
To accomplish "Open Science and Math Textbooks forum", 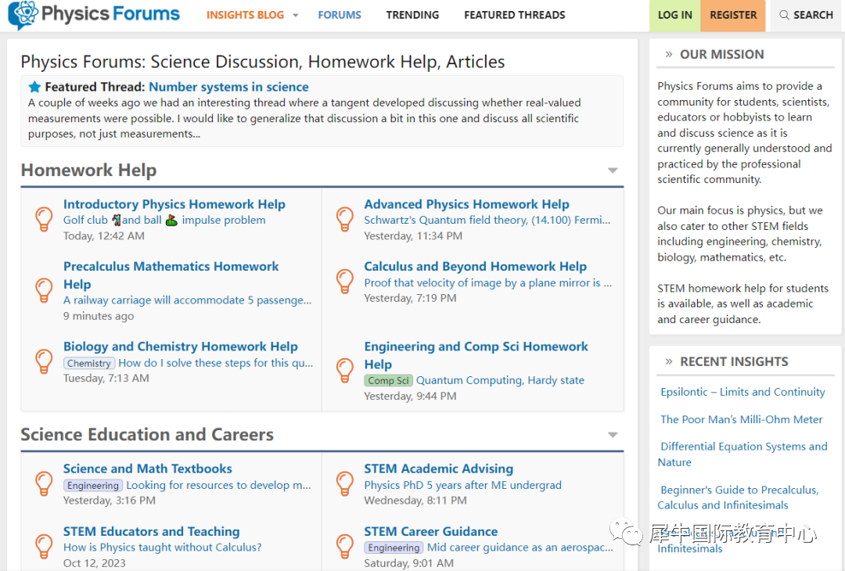I will 148,469.
